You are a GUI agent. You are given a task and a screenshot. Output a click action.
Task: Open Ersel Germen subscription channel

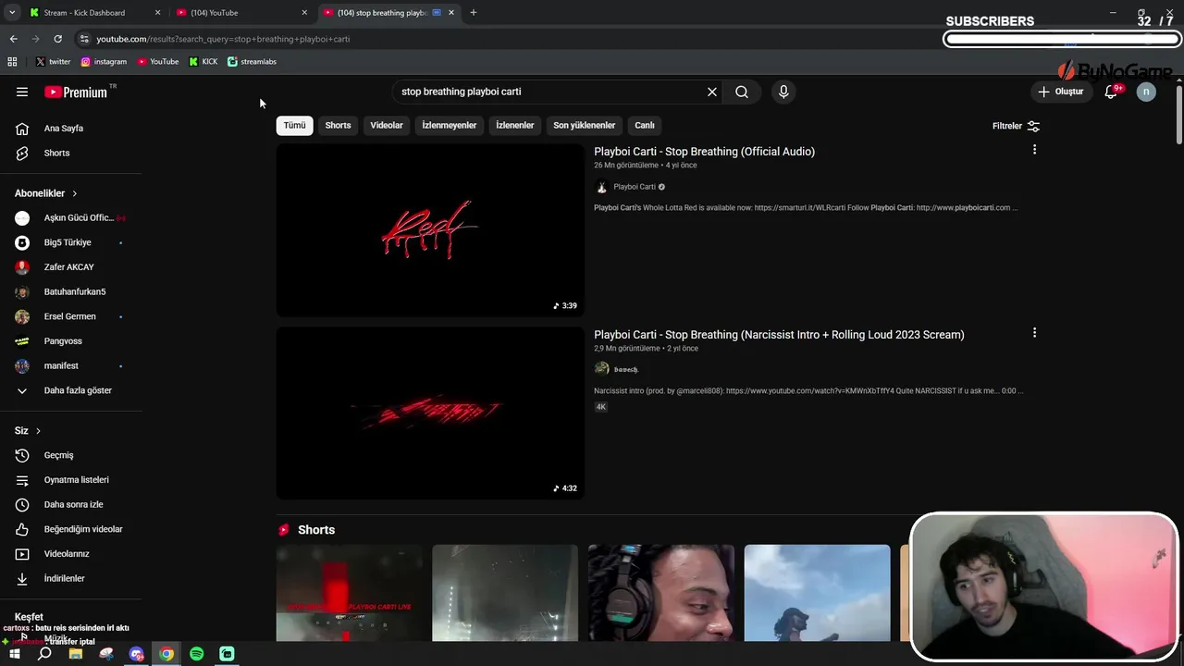[x=70, y=316]
